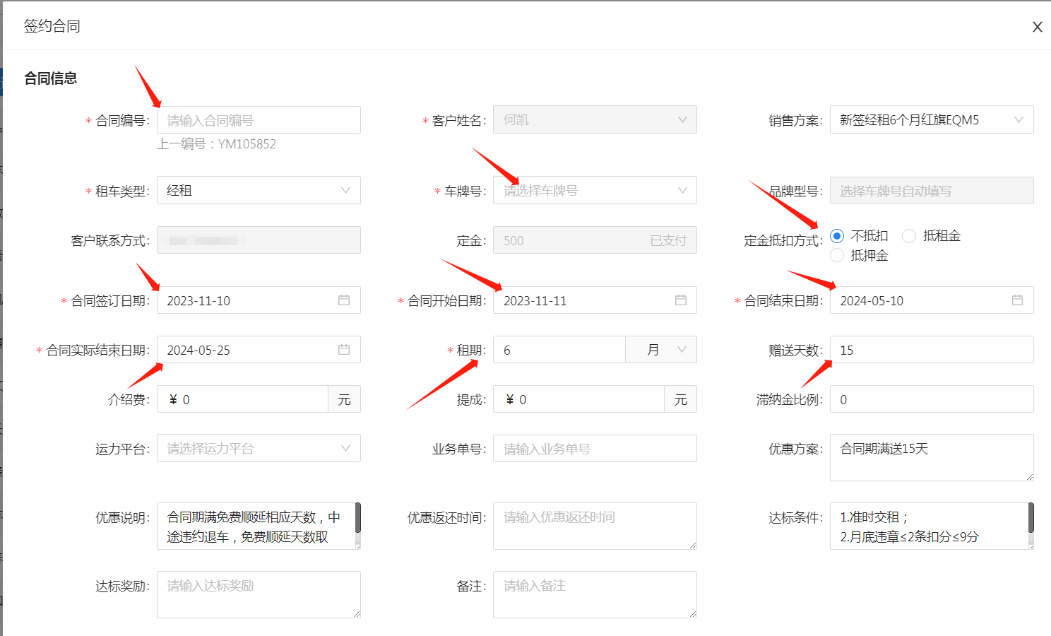
Task: Click the 滞纳金比例 input field
Action: pyautogui.click(x=931, y=399)
